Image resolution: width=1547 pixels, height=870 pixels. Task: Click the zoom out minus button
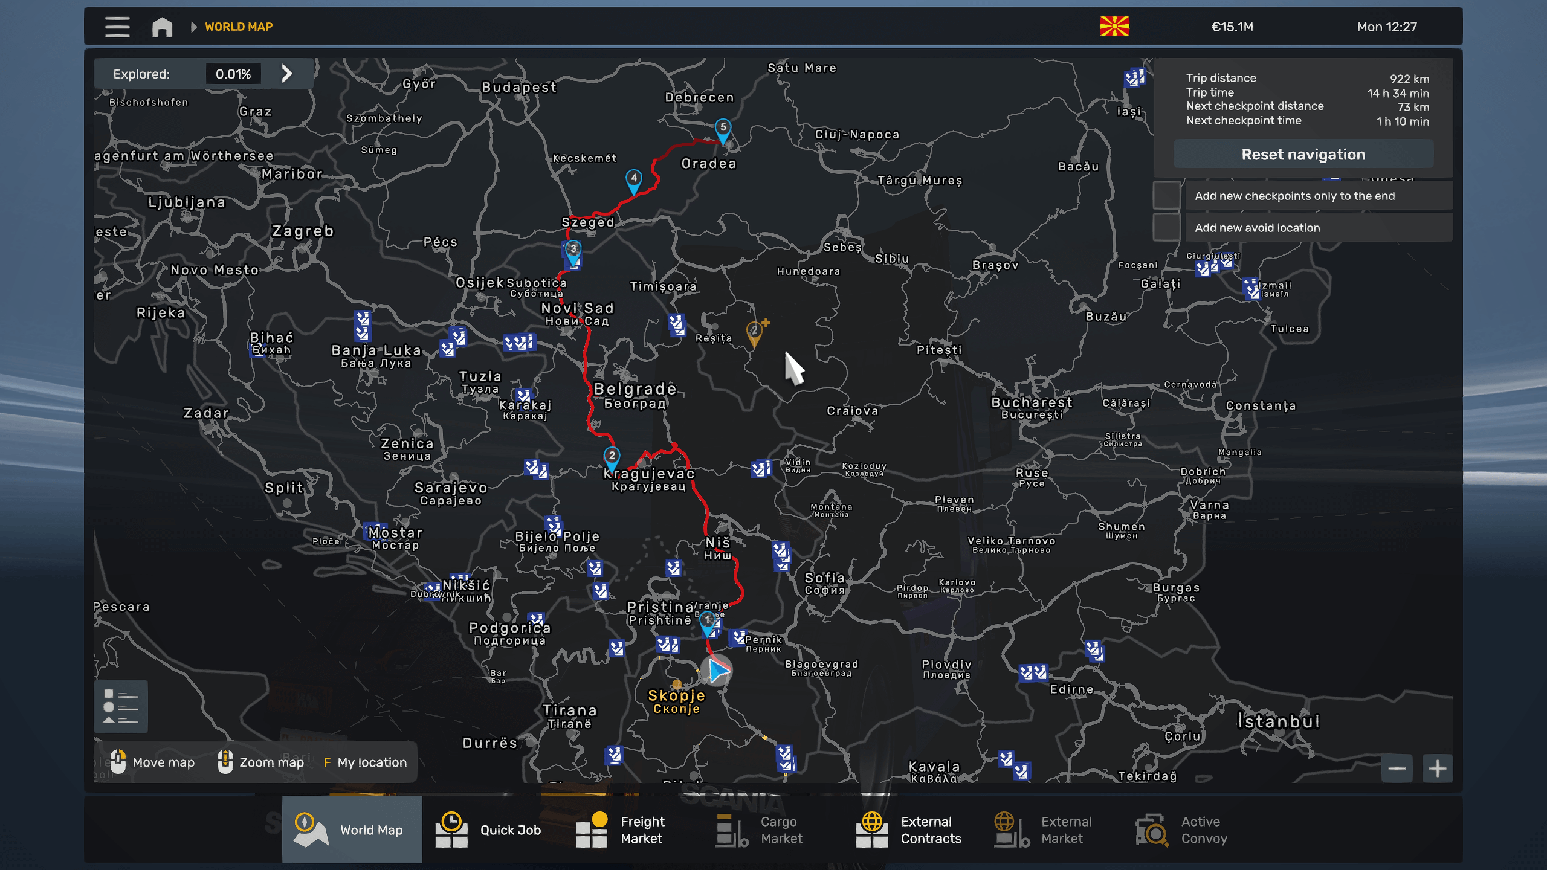pos(1397,768)
